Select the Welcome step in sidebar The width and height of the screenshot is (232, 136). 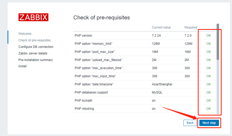(x=25, y=34)
